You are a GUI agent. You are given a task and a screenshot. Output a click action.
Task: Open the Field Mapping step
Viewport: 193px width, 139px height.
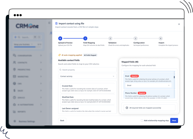[85, 38]
